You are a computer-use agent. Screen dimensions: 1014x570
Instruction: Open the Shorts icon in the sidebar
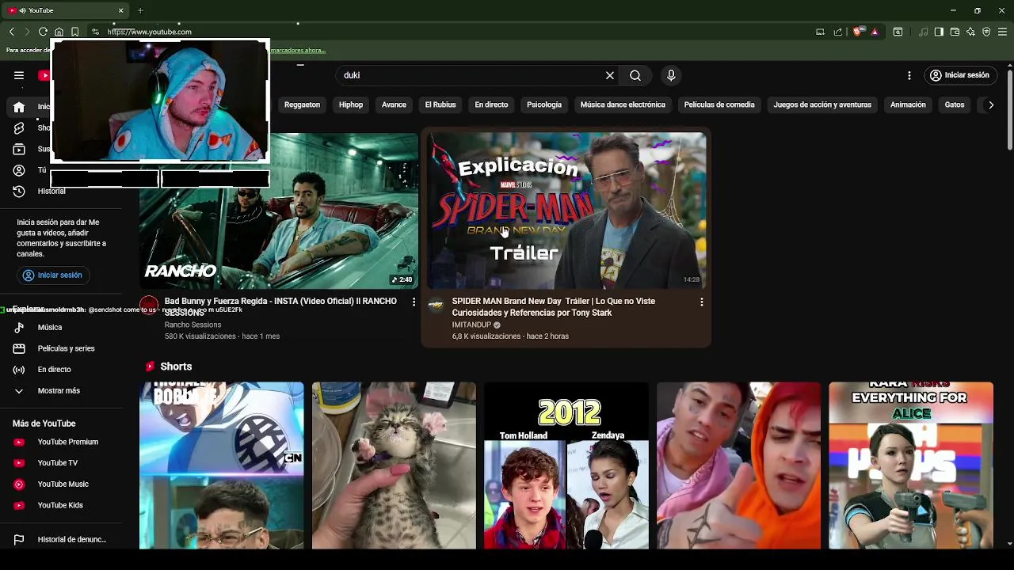[19, 128]
